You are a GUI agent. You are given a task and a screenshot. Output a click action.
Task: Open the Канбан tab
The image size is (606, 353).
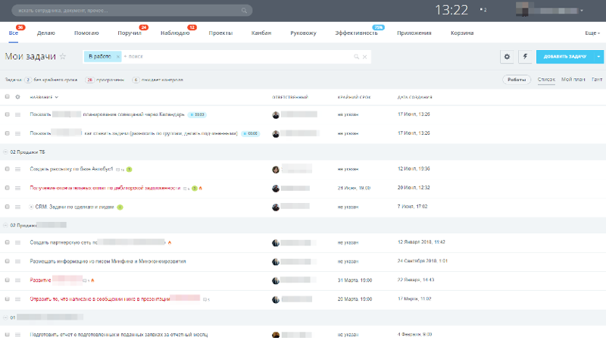point(261,33)
